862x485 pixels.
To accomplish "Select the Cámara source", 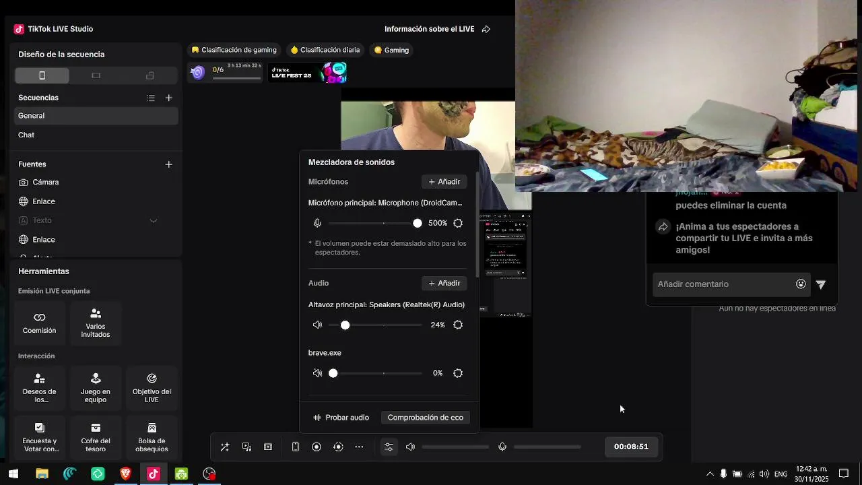I will (x=96, y=183).
